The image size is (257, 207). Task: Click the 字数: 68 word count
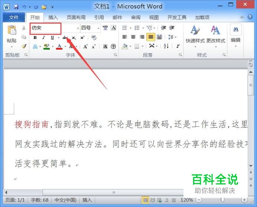coord(39,200)
